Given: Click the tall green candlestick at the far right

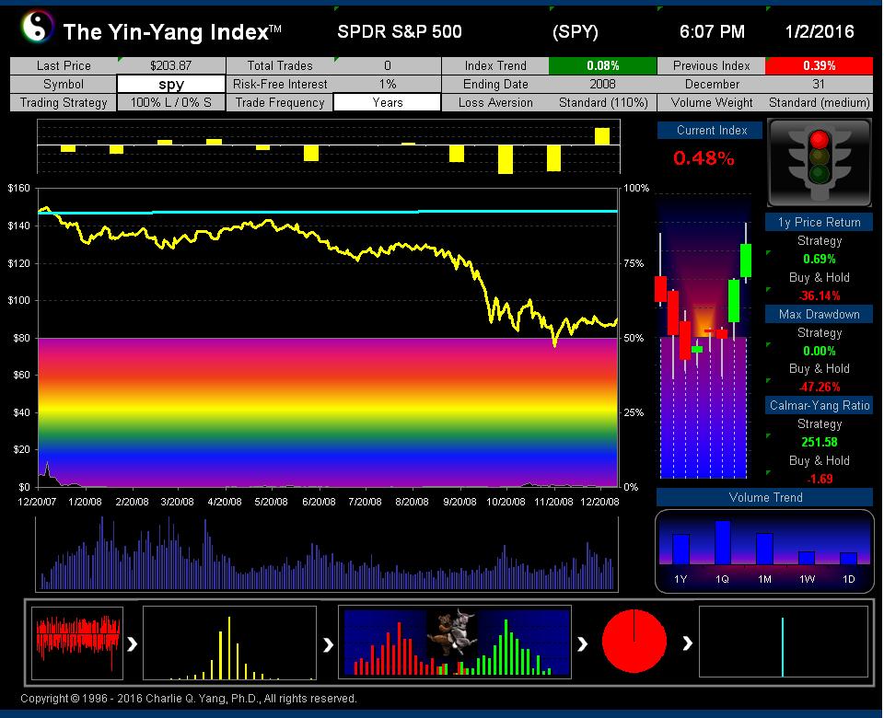Looking at the screenshot, I should click(x=745, y=261).
